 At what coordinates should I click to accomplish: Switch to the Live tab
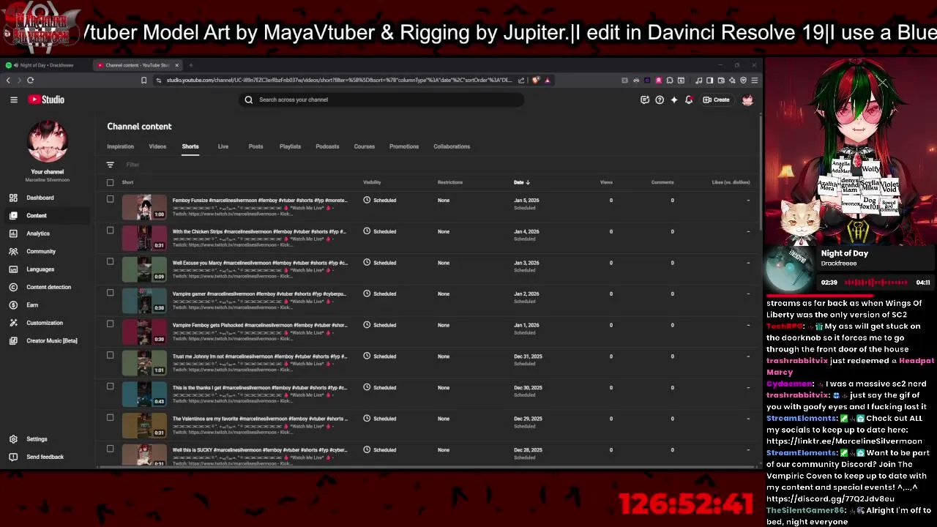coord(223,146)
